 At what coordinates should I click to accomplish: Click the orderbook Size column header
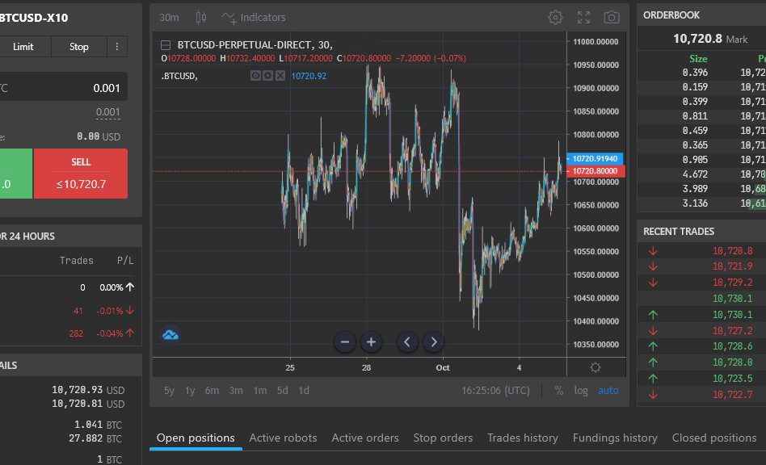click(698, 59)
